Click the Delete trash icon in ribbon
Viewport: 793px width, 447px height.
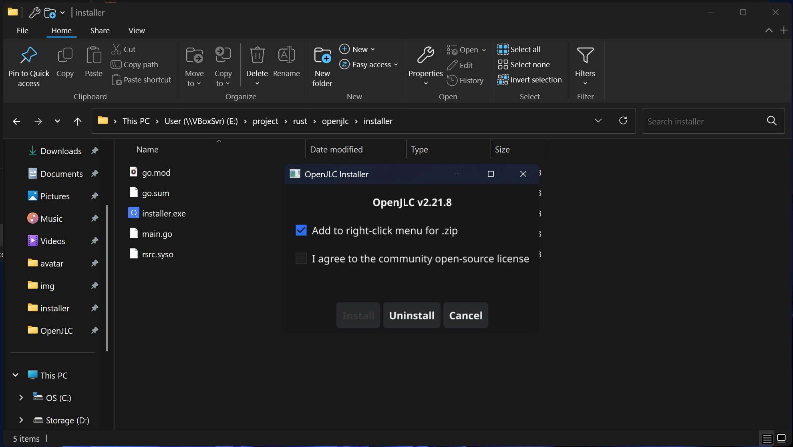point(257,56)
